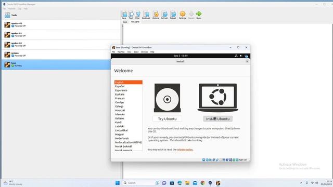Click the Reload toolbar icon
The width and height of the screenshot is (333, 187).
tap(173, 15)
